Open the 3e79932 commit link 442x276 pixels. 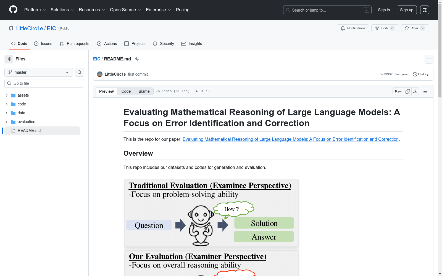click(386, 74)
